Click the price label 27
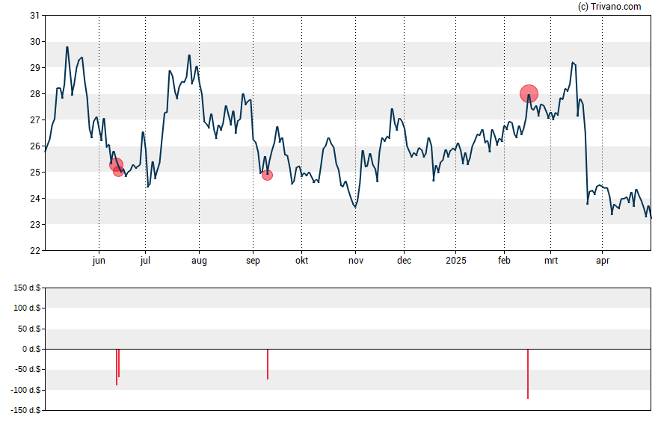 34,120
